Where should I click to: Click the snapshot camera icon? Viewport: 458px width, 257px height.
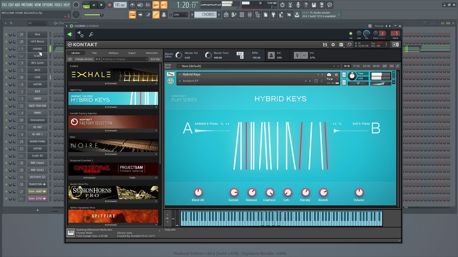(x=329, y=75)
